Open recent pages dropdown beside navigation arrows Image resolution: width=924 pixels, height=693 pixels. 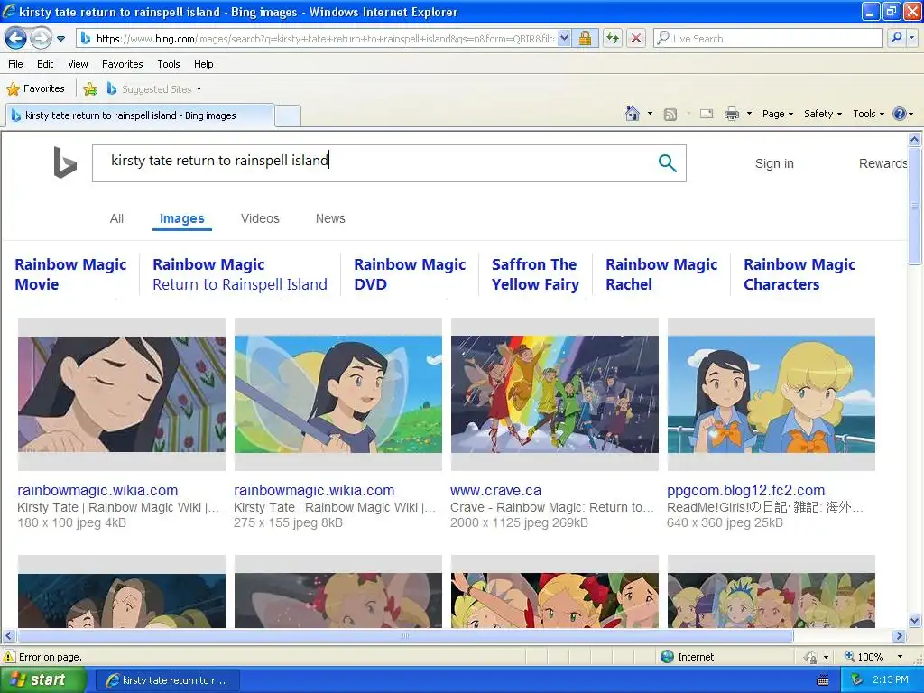tap(60, 39)
